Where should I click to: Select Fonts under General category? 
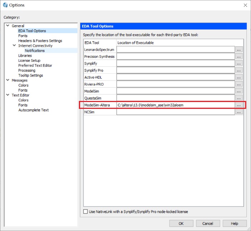(x=23, y=36)
